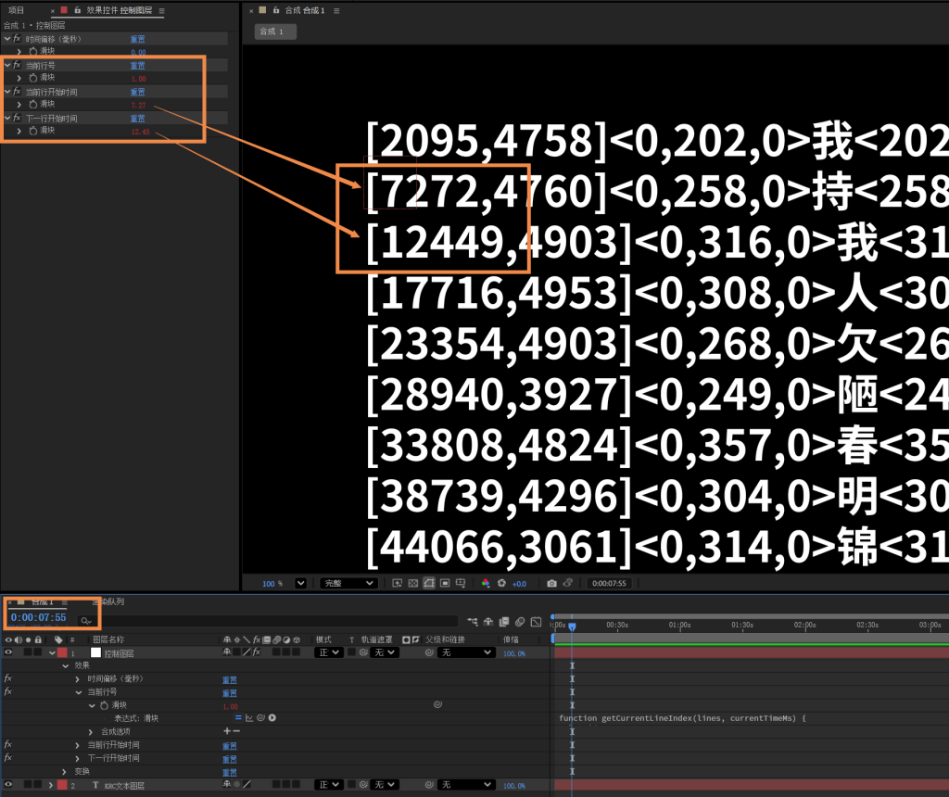
Task: Hide the 控制图层 layer with eye icon
Action: point(8,653)
